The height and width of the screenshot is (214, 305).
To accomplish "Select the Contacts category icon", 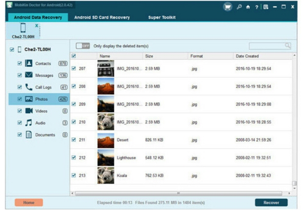I will point(29,64).
